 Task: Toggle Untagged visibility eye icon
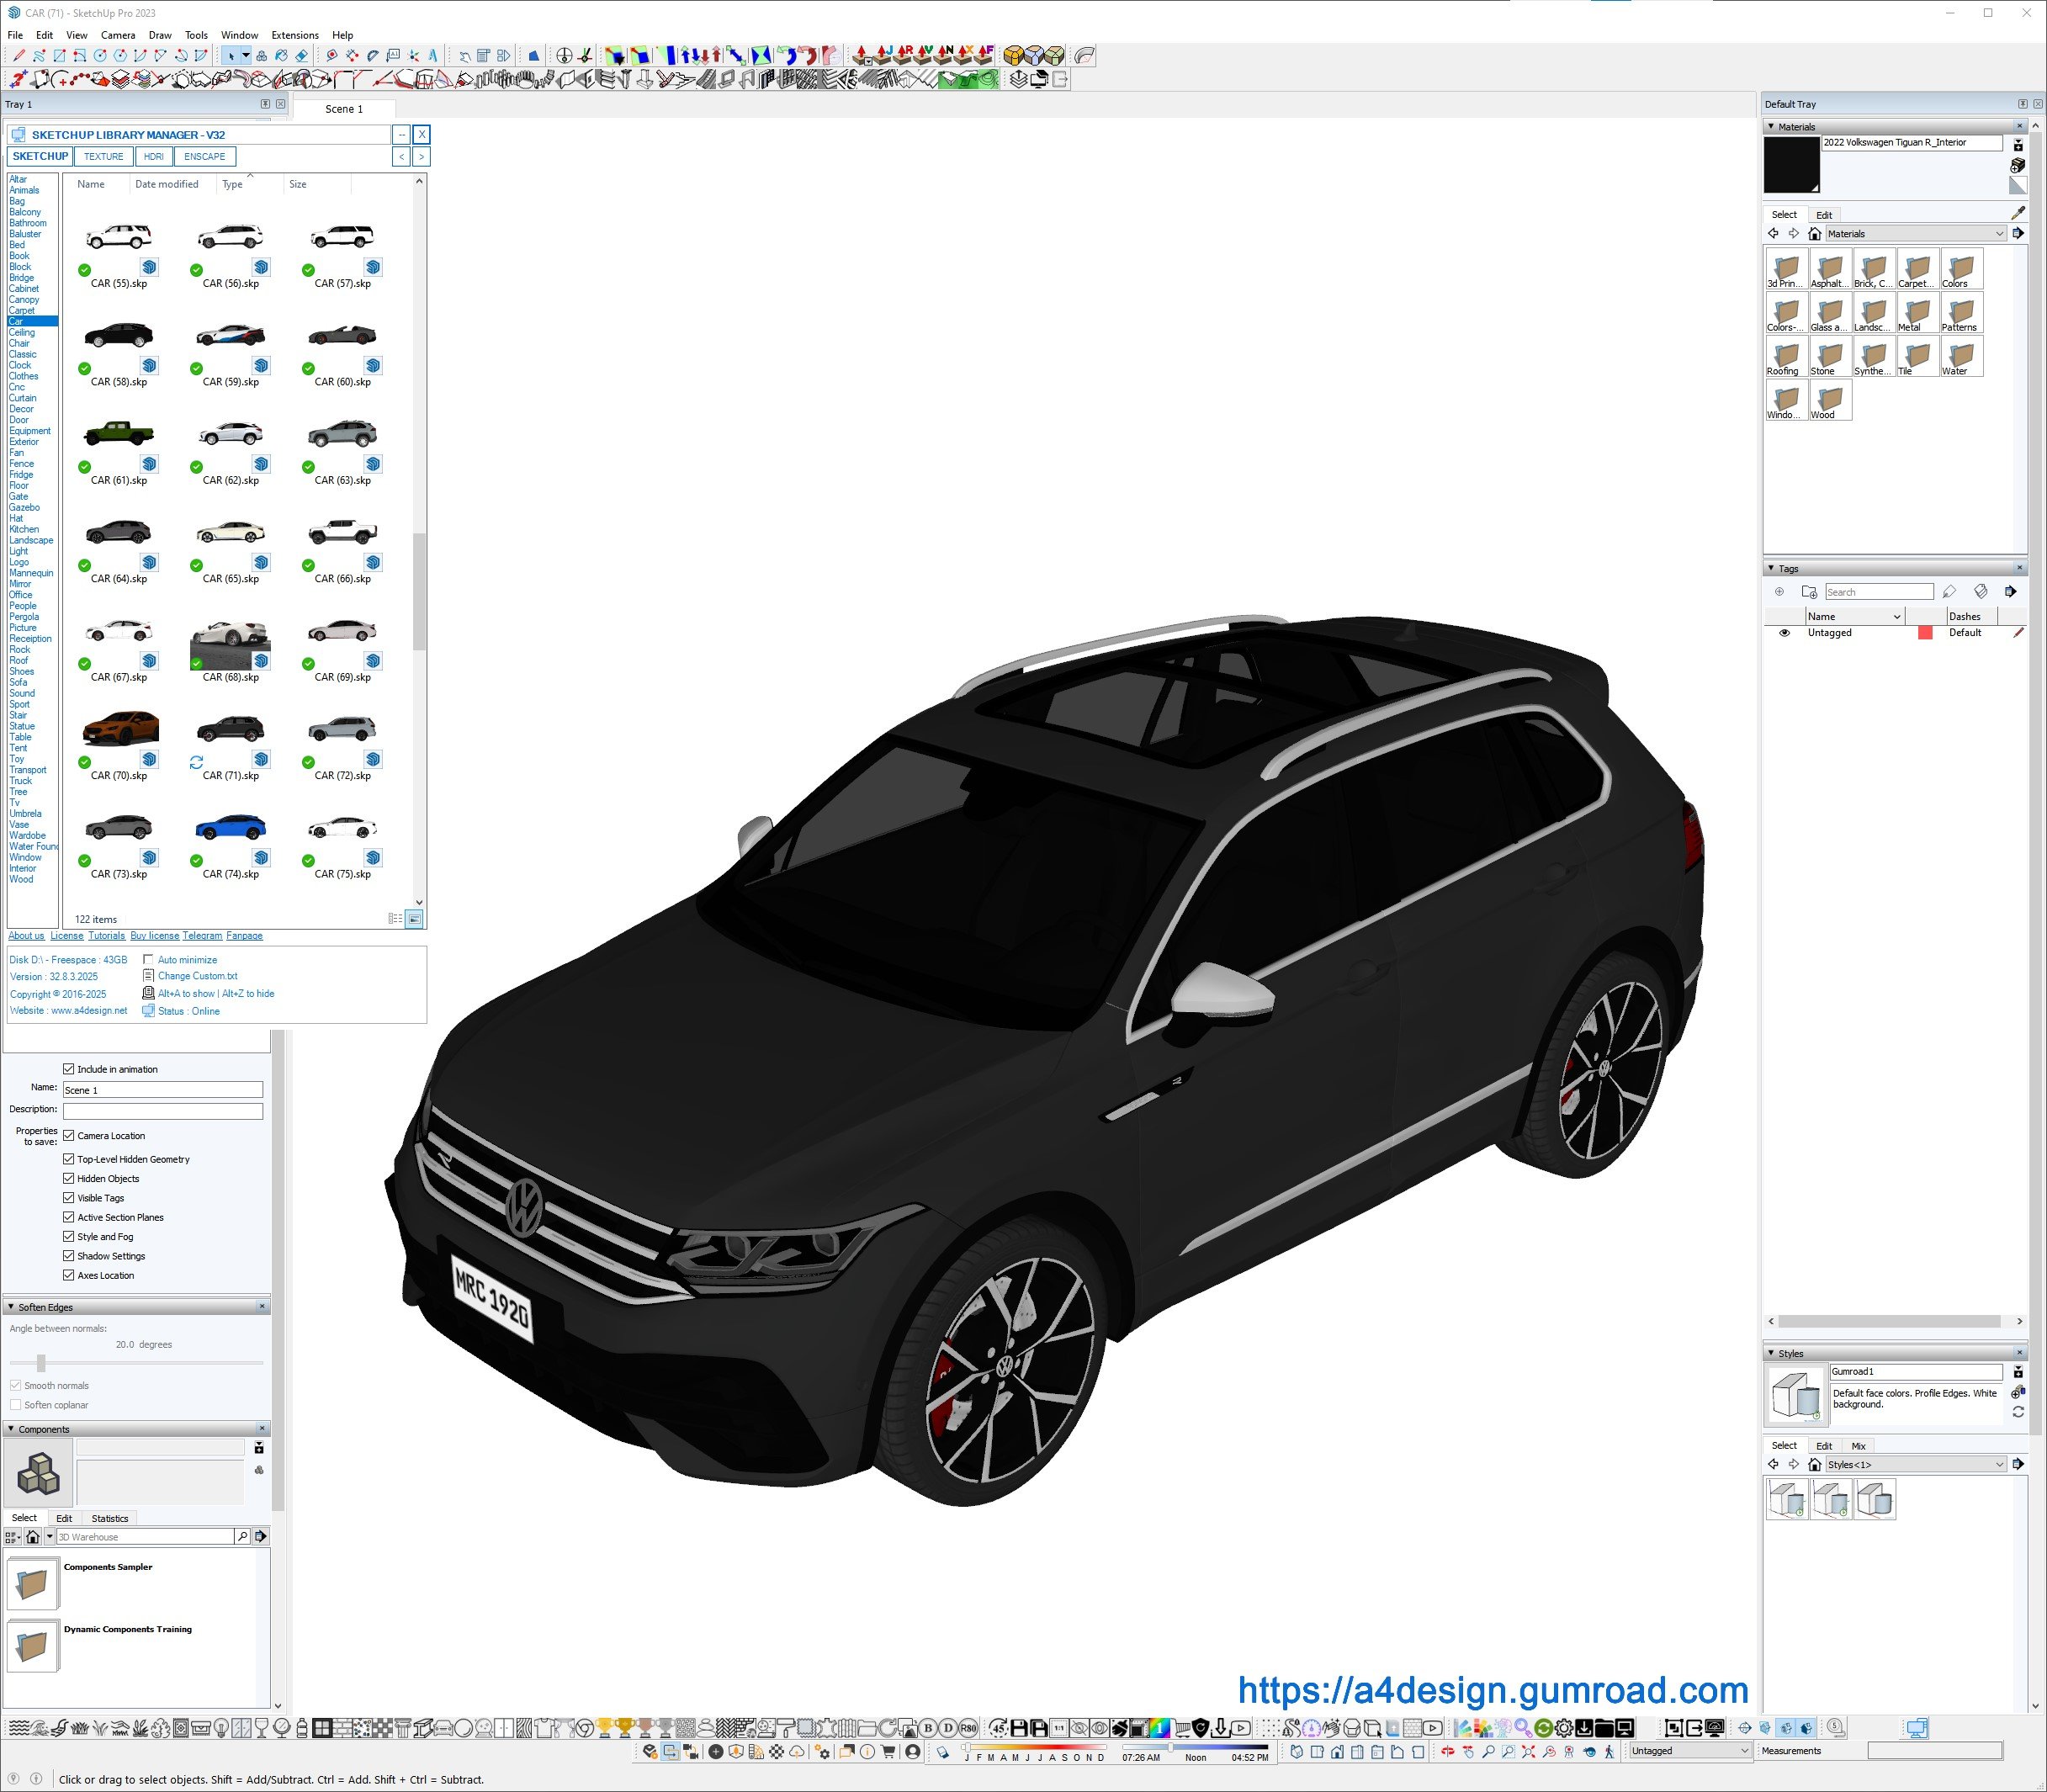1784,633
